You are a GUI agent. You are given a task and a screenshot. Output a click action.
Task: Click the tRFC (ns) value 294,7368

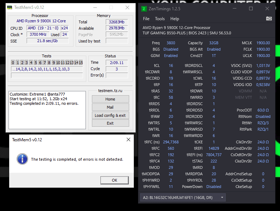click(171, 142)
